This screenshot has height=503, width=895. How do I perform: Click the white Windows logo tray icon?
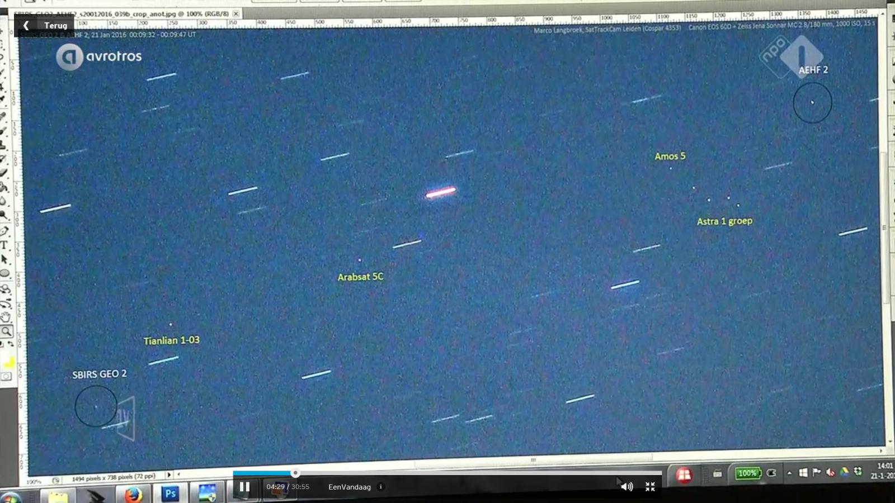[x=803, y=473]
